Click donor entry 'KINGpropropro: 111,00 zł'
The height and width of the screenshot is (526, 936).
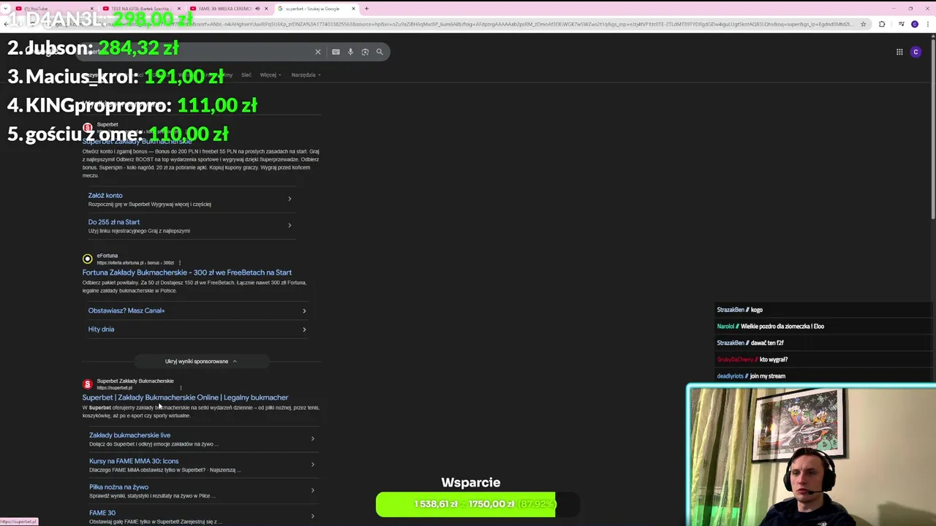click(132, 105)
